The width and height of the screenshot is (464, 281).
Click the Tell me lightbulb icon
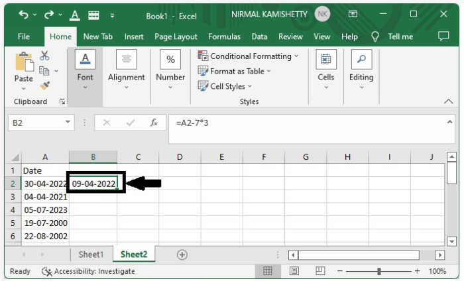click(x=375, y=36)
